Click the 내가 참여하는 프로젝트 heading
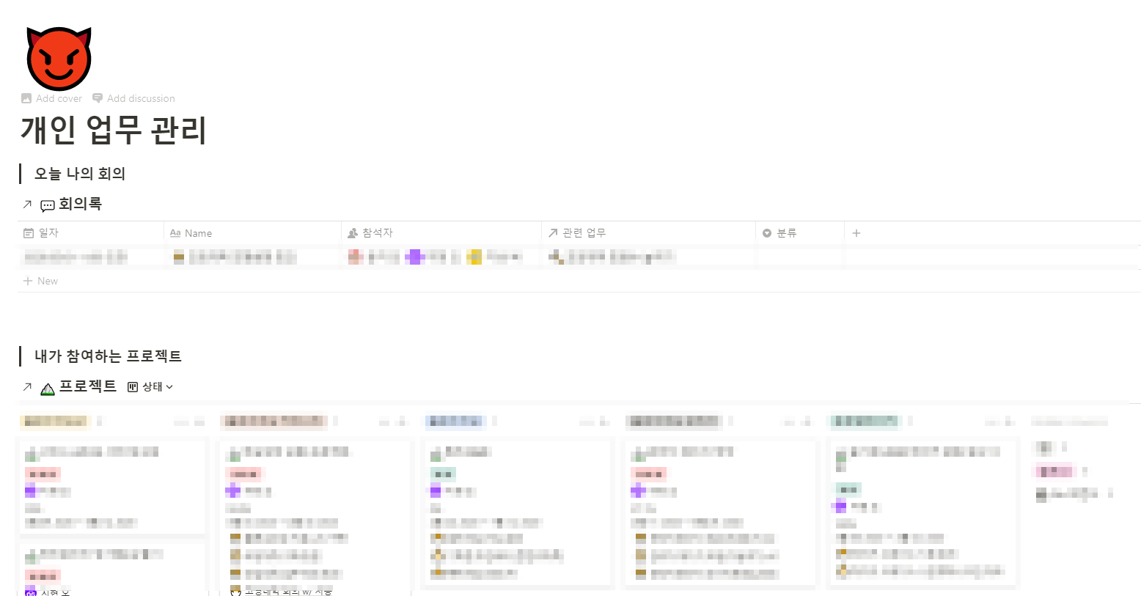This screenshot has height=596, width=1141. pos(108,356)
